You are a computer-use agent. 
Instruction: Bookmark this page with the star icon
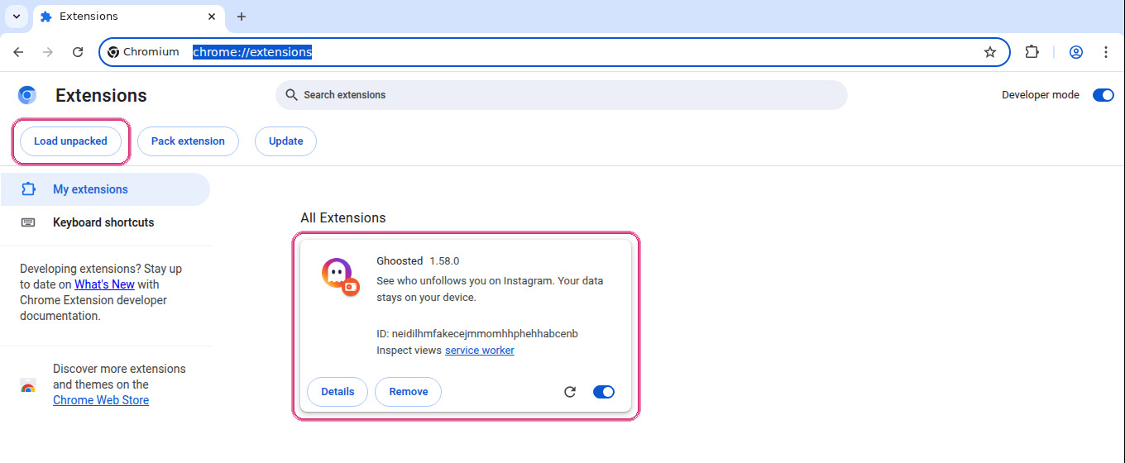[990, 52]
